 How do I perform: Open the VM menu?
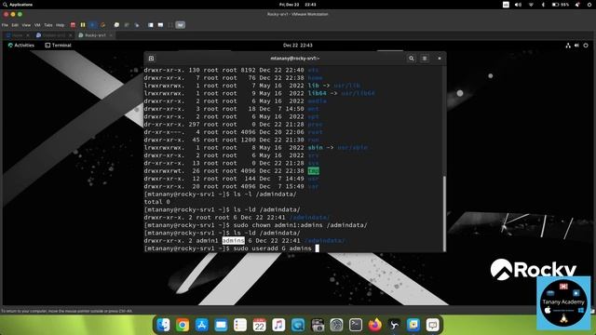(37, 25)
